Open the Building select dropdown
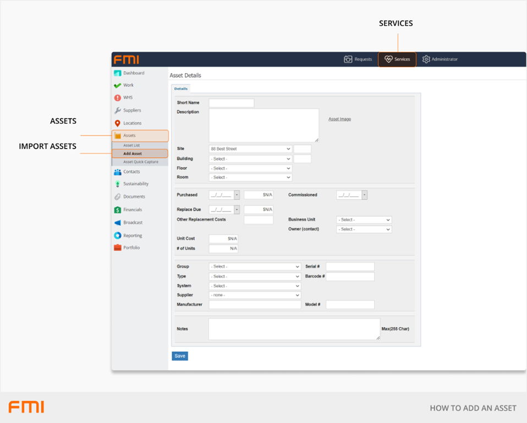The width and height of the screenshot is (527, 423). tap(250, 159)
